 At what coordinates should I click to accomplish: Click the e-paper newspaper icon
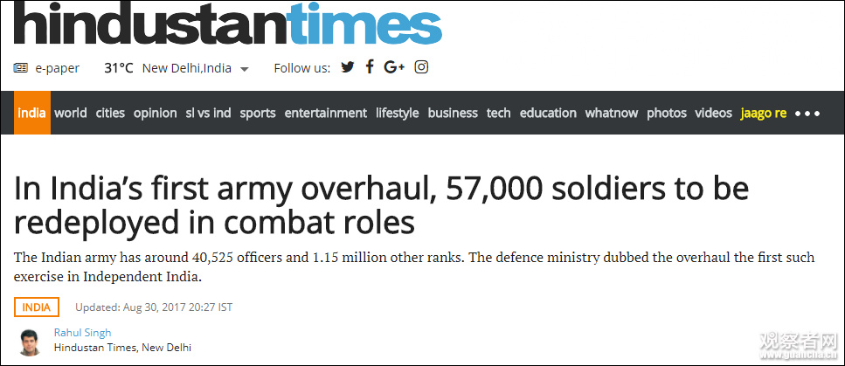pos(21,68)
